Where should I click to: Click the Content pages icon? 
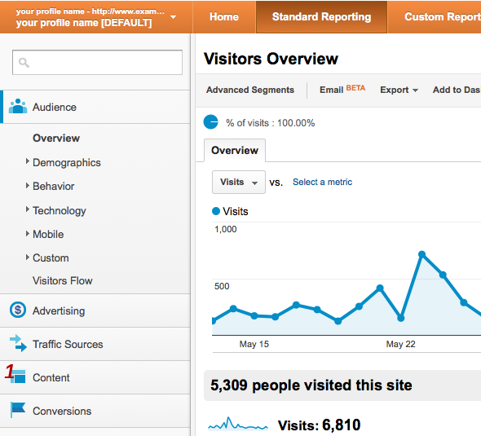(x=18, y=377)
